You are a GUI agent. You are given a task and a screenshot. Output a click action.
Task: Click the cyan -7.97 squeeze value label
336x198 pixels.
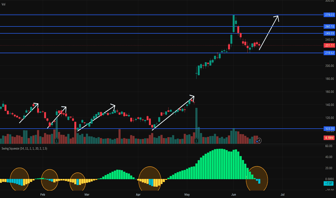(x=328, y=184)
